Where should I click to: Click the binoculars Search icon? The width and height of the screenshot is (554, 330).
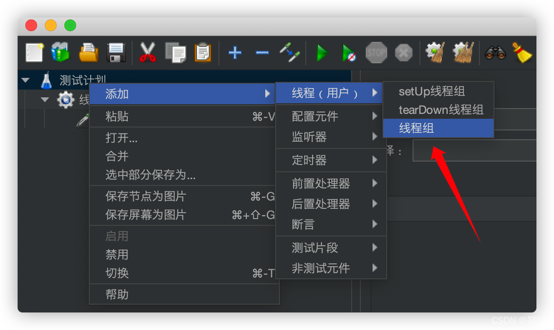(x=495, y=53)
